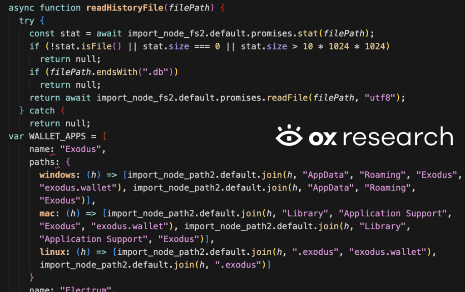This screenshot has width=465, height=292.
Task: Click the readFile method call
Action: [287, 98]
